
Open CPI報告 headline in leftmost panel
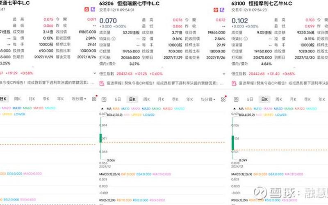47,83
